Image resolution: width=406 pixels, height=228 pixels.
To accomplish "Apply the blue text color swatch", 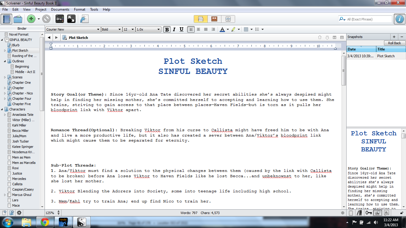I will click(222, 29).
